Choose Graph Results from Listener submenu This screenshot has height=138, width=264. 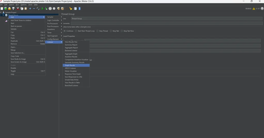[x=76, y=65]
